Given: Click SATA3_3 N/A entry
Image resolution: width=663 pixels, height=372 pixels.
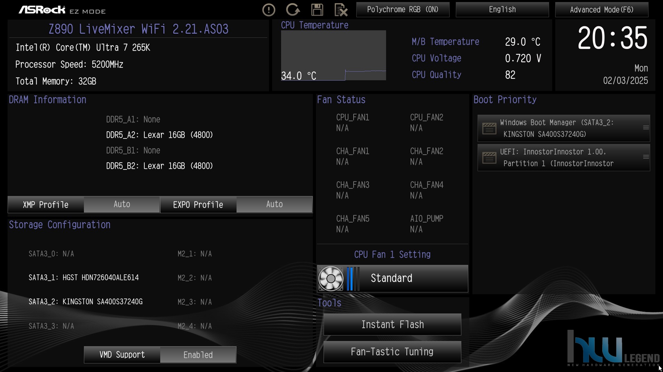Looking at the screenshot, I should click(51, 326).
